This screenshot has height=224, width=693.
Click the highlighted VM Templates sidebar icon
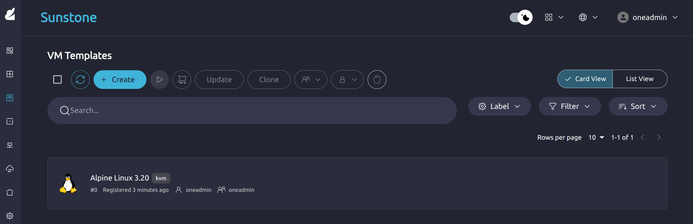click(x=10, y=98)
